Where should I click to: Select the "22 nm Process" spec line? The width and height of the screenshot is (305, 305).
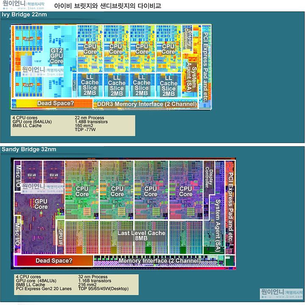(x=89, y=118)
